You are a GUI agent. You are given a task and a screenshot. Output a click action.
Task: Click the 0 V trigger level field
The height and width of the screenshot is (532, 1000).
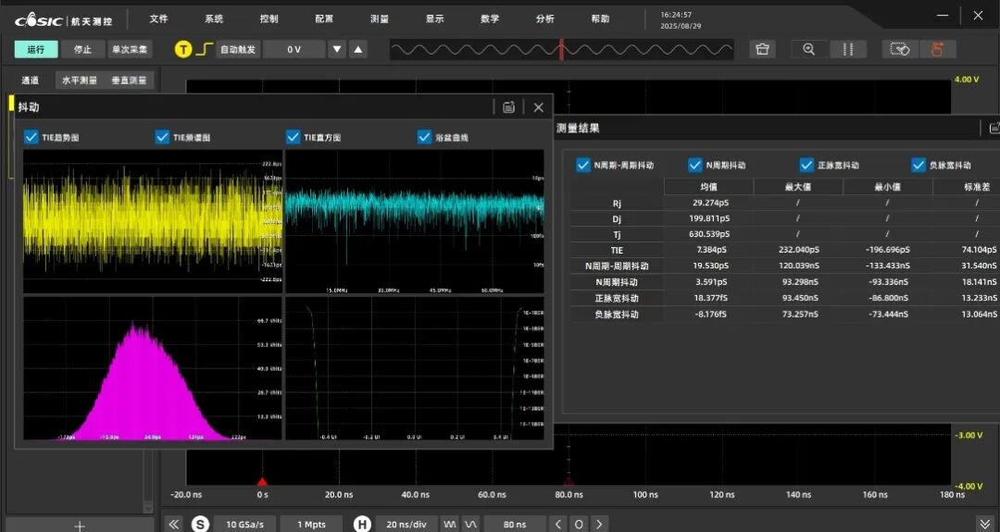pos(294,49)
